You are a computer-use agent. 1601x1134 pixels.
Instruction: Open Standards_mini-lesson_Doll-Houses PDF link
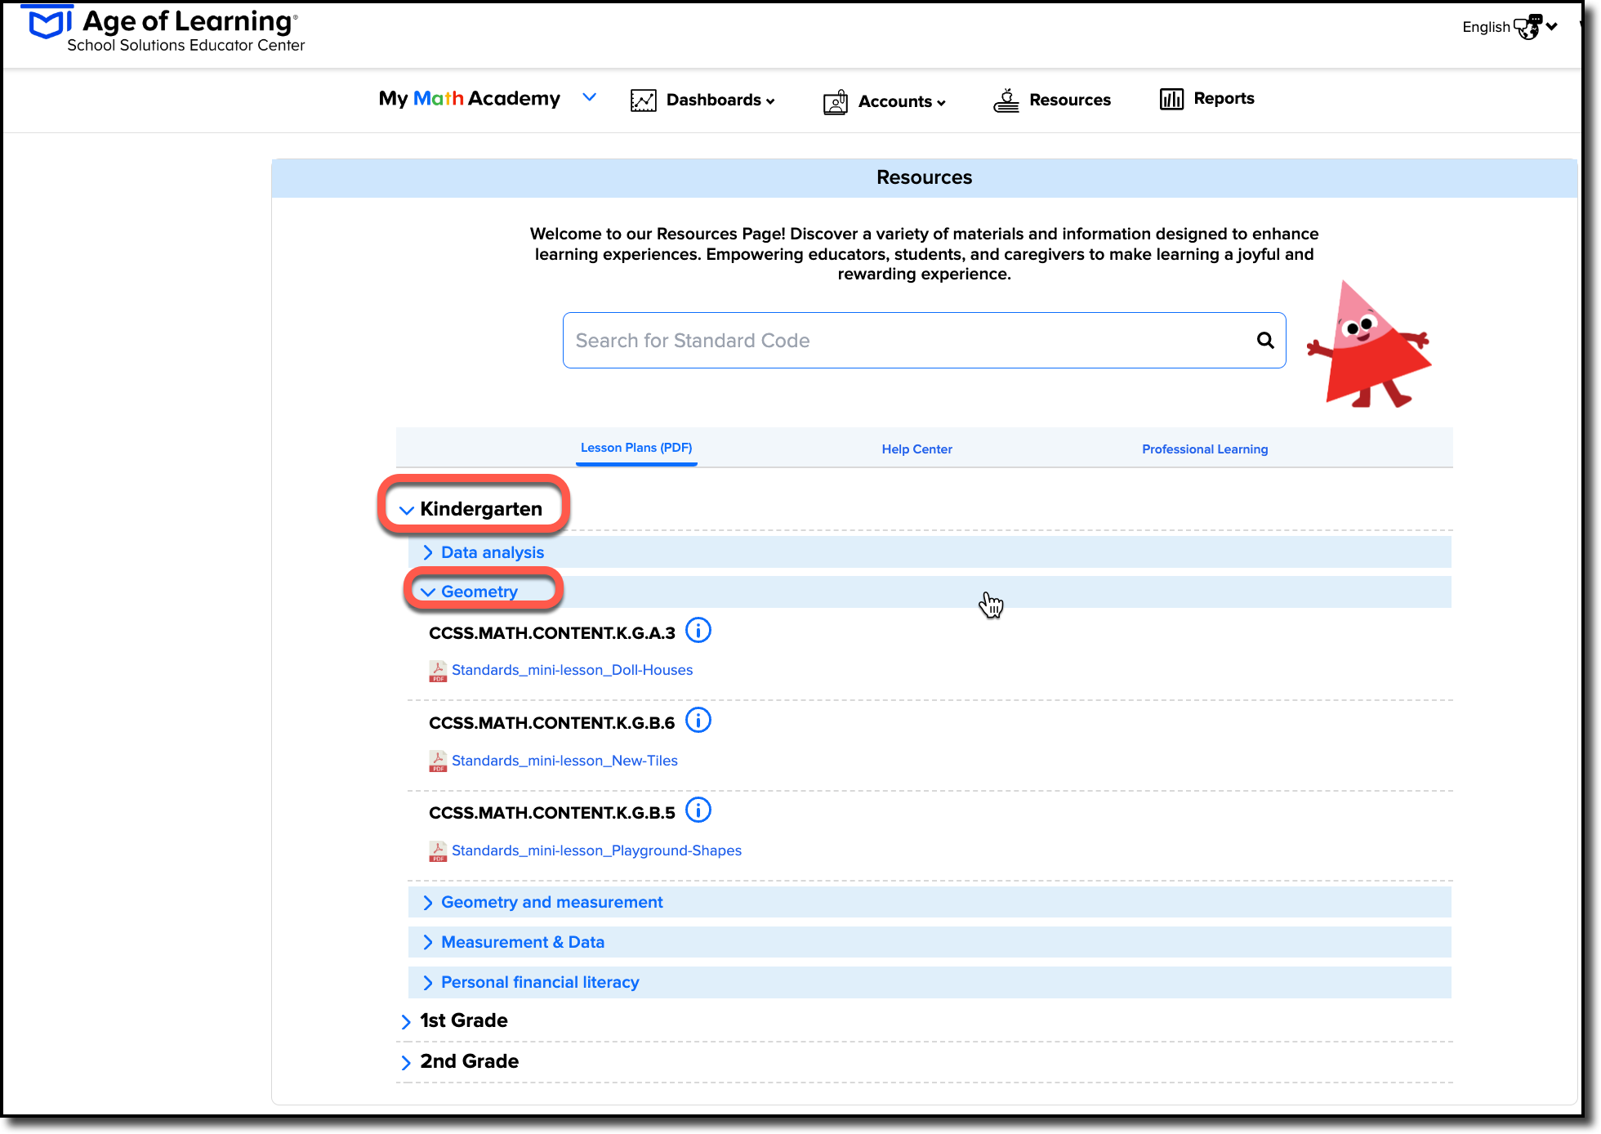[572, 670]
